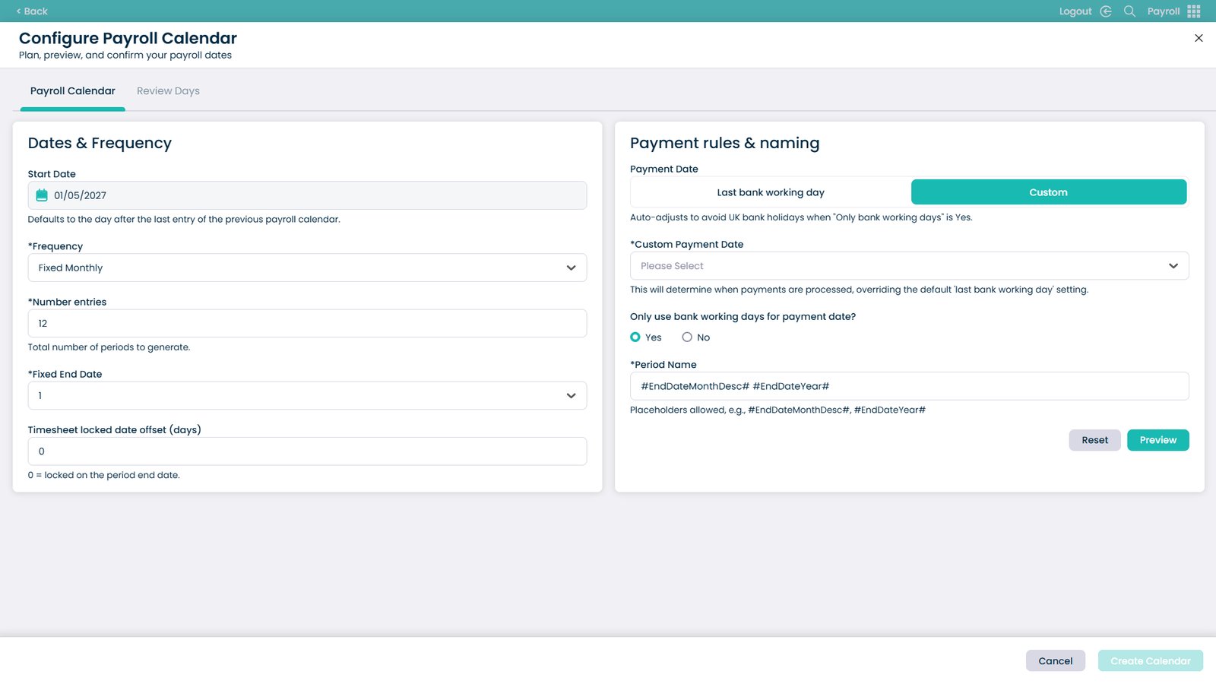Click the Preview button
The height and width of the screenshot is (684, 1216).
click(x=1157, y=440)
